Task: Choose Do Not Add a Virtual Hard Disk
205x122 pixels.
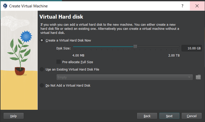Action: click(x=42, y=86)
